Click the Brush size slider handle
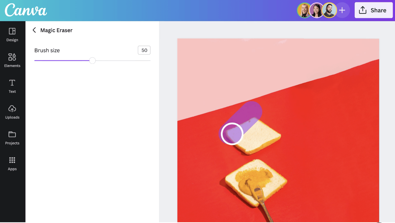Screen dimensions: 395x223 (92, 60)
